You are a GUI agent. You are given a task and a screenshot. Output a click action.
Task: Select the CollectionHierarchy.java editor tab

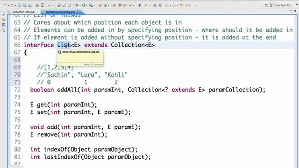point(61,12)
